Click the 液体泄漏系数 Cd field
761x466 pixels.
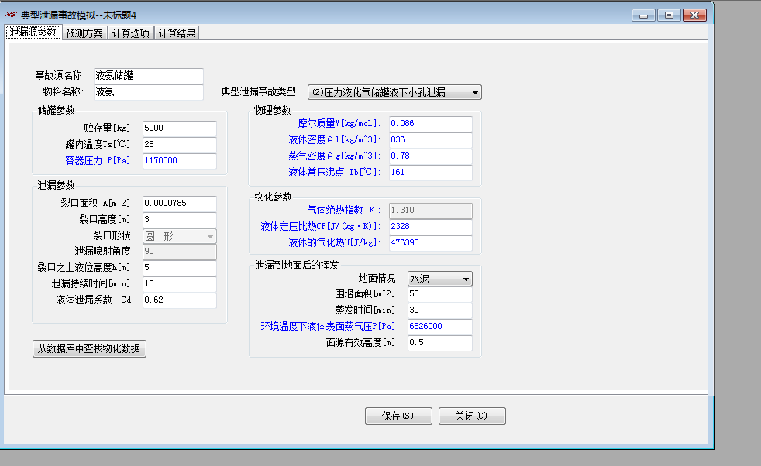point(180,300)
